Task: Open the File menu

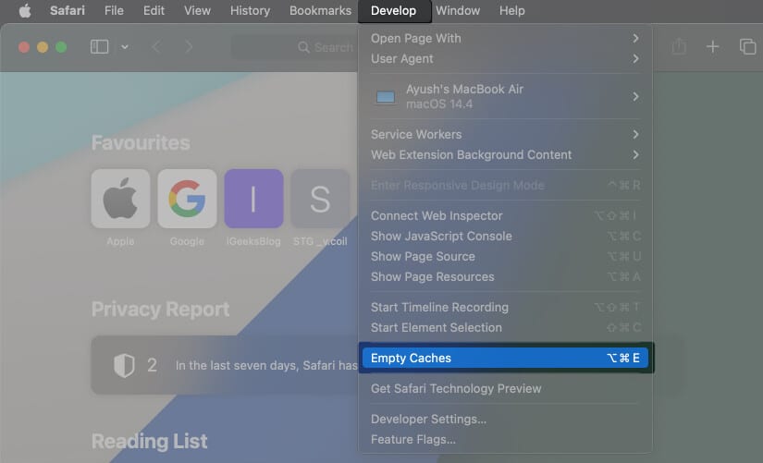Action: pos(114,10)
